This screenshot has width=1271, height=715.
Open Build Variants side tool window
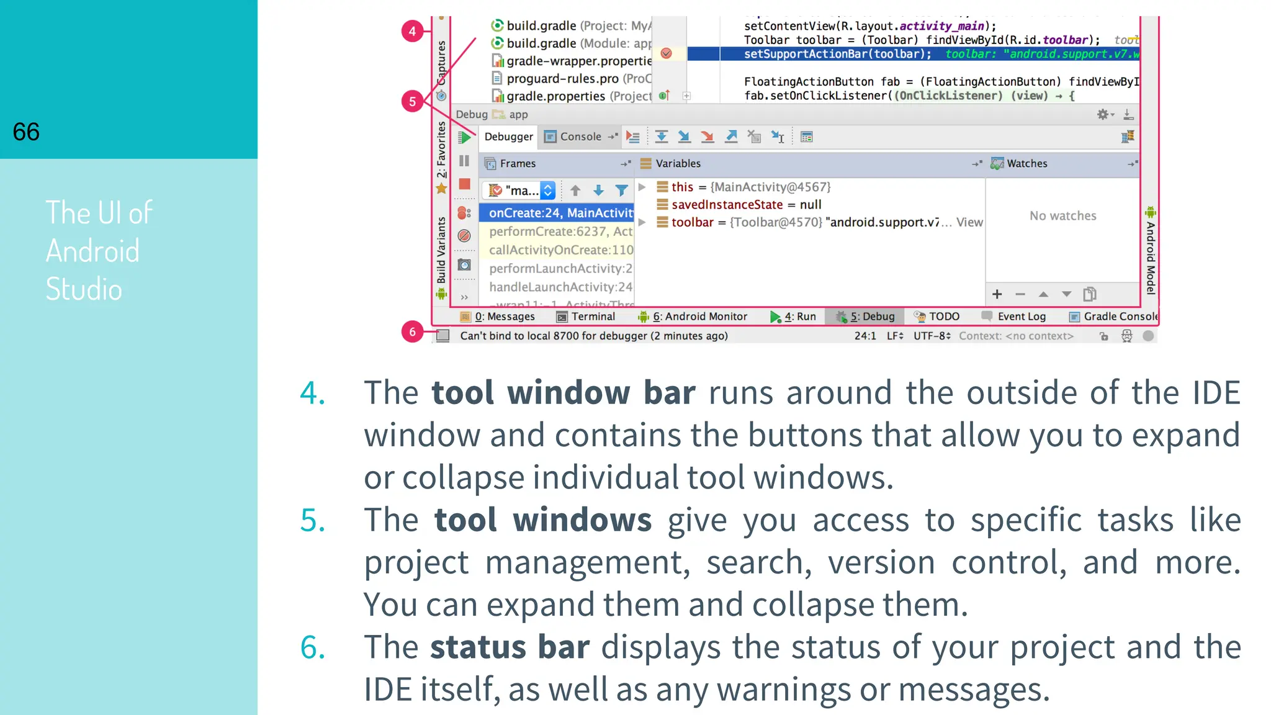pyautogui.click(x=441, y=257)
